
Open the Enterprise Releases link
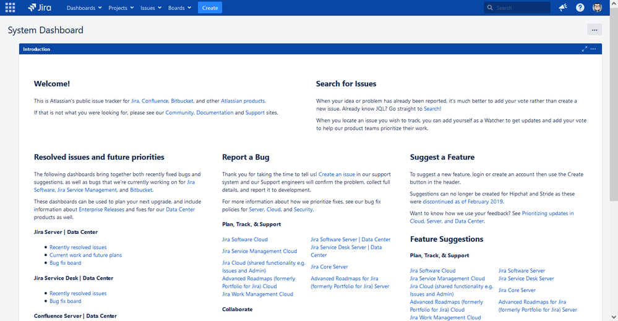pyautogui.click(x=101, y=210)
